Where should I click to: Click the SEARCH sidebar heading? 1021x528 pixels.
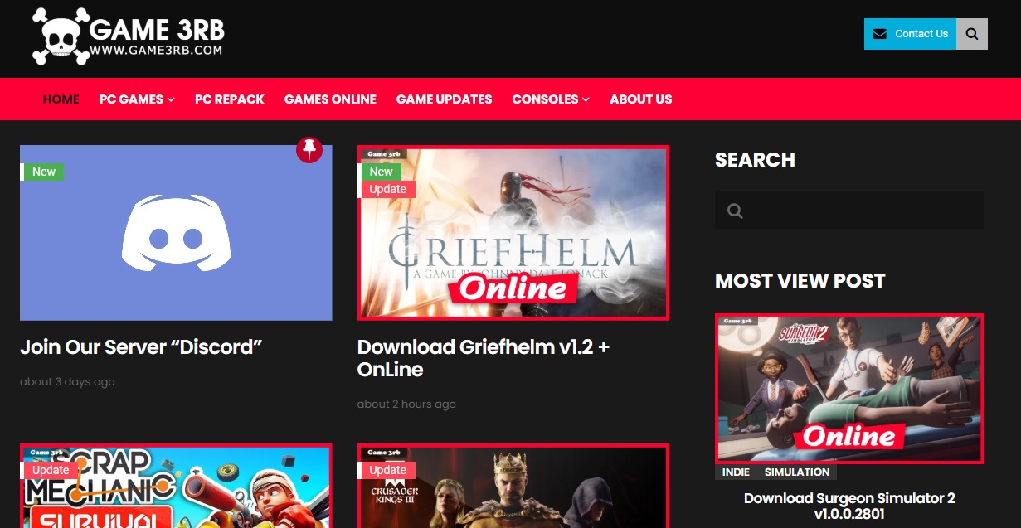[755, 160]
